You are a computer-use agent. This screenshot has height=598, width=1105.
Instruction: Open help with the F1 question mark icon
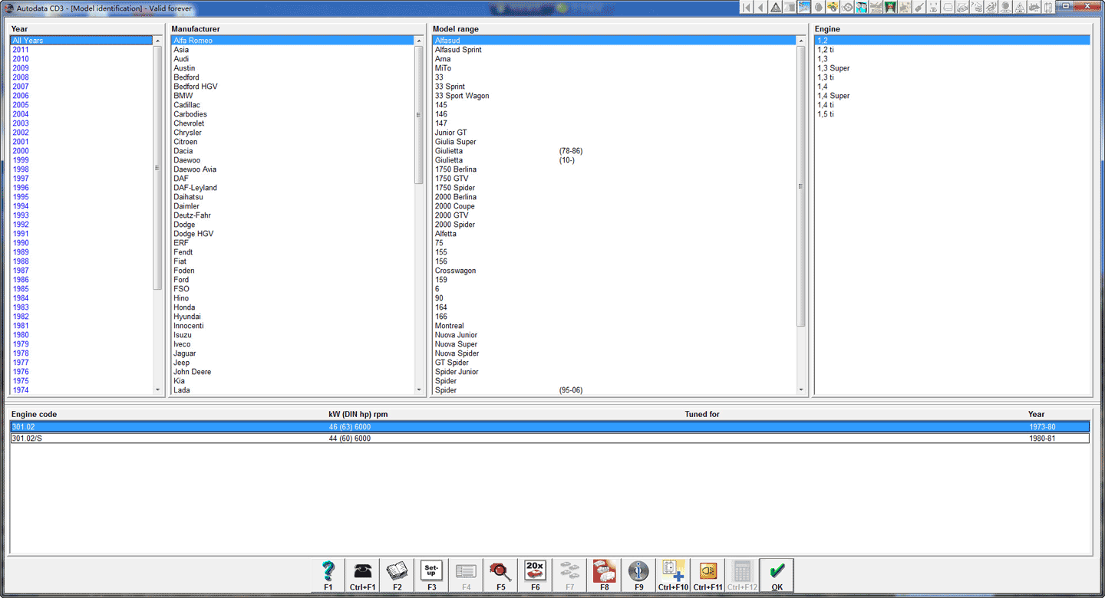tap(328, 575)
